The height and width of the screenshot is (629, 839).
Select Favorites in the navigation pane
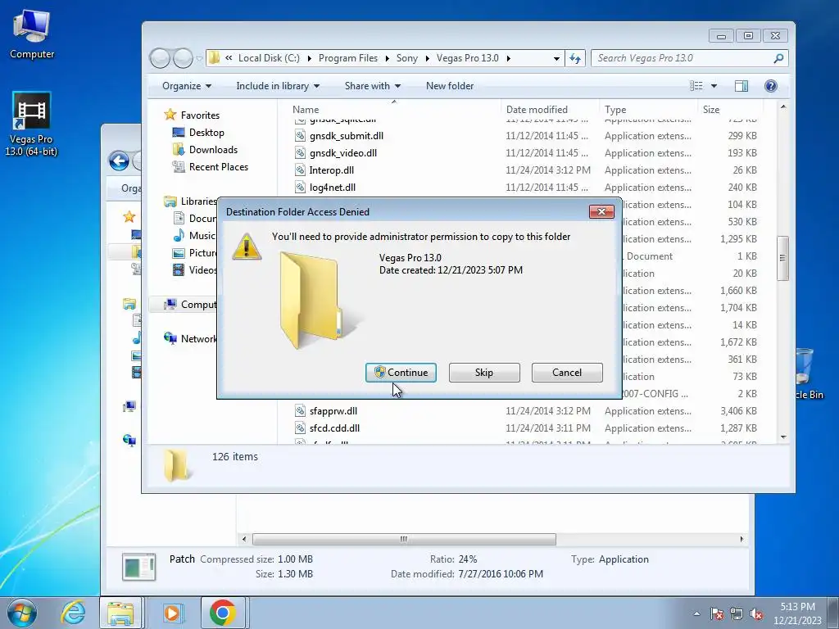coord(200,115)
